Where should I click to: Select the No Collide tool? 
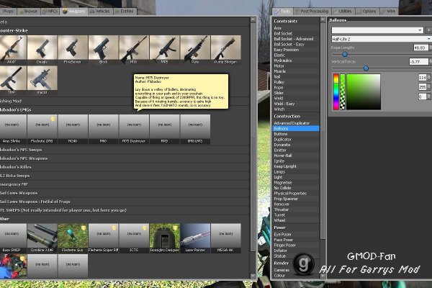click(x=296, y=188)
